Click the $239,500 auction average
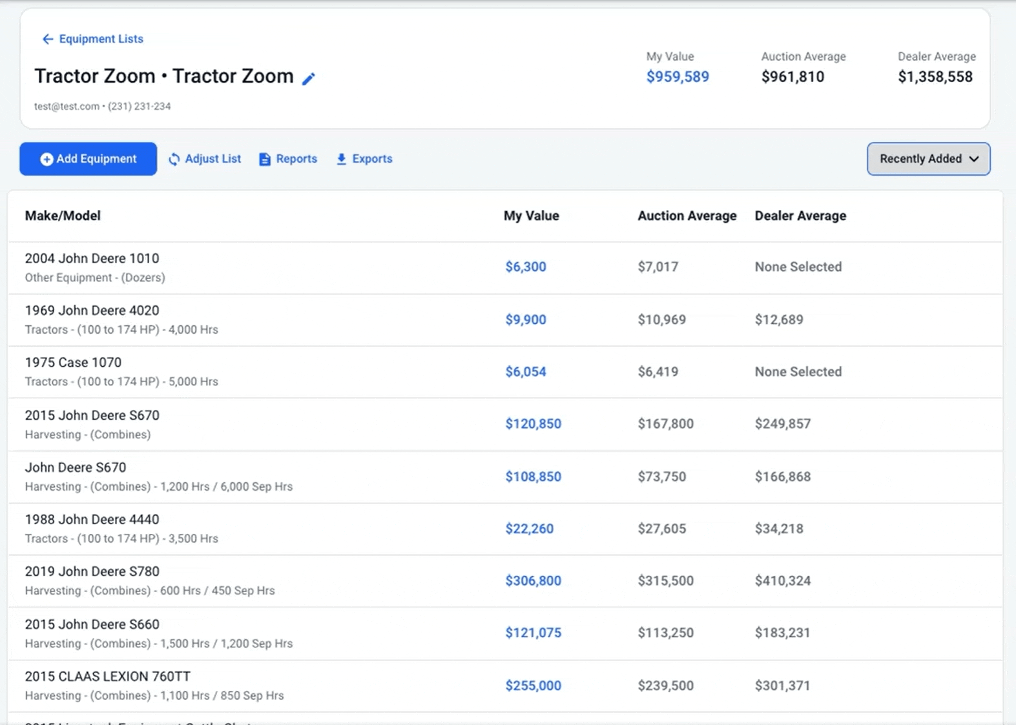The height and width of the screenshot is (725, 1016). tap(666, 686)
